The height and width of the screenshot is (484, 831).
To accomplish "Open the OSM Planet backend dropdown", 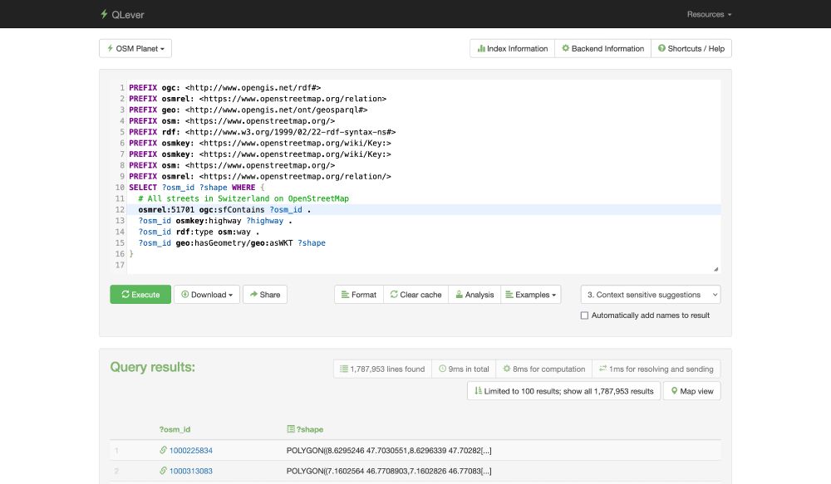I will point(135,48).
